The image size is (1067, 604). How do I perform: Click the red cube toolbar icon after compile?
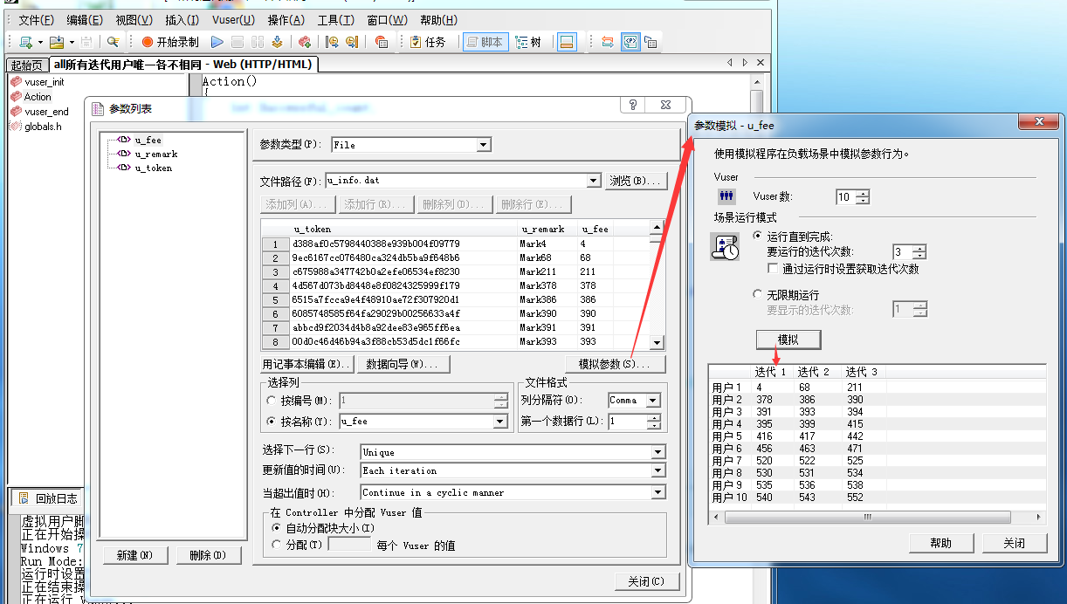(x=304, y=42)
